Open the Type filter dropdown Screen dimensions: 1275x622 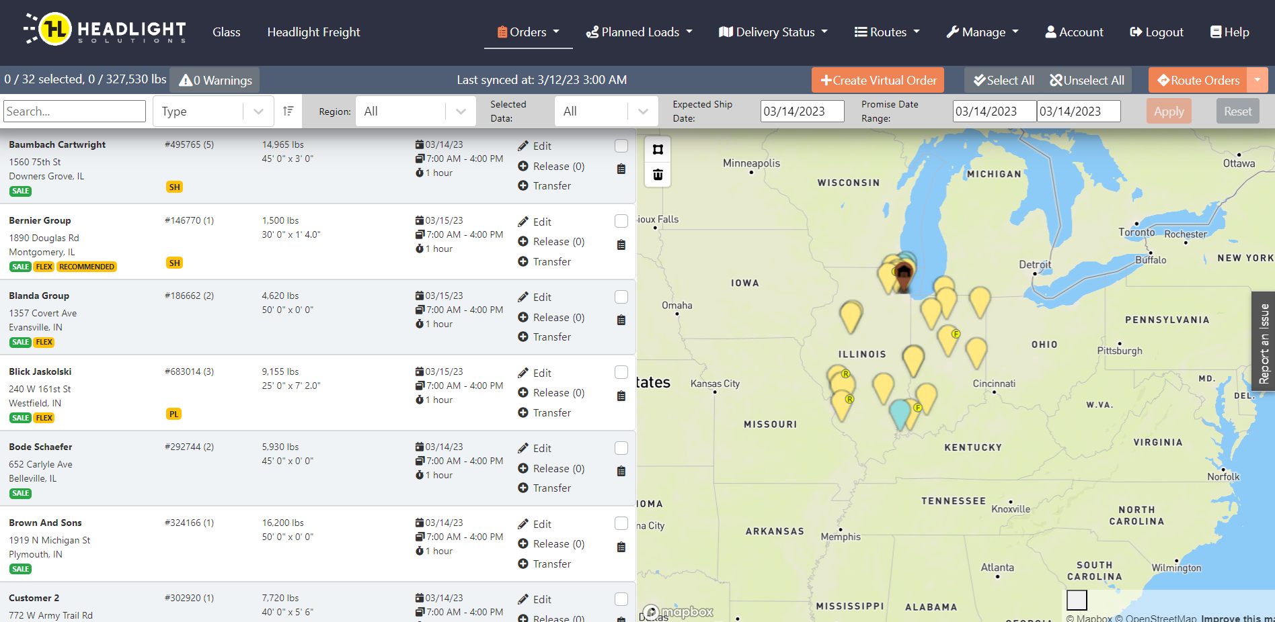point(213,112)
